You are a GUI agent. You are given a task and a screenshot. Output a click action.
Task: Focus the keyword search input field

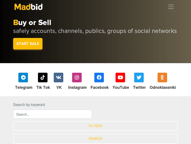[x=52, y=114]
